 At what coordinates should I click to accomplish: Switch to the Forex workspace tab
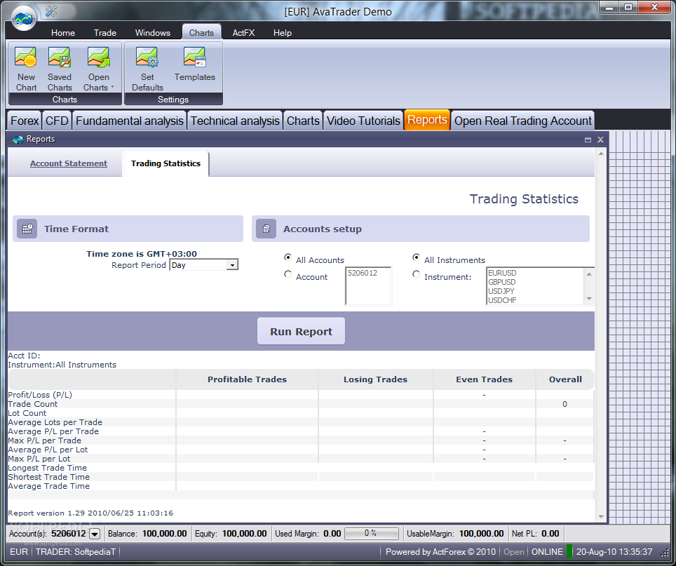coord(25,121)
